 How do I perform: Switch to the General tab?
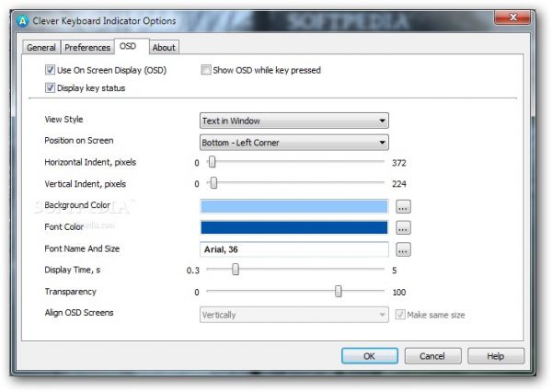pos(41,47)
